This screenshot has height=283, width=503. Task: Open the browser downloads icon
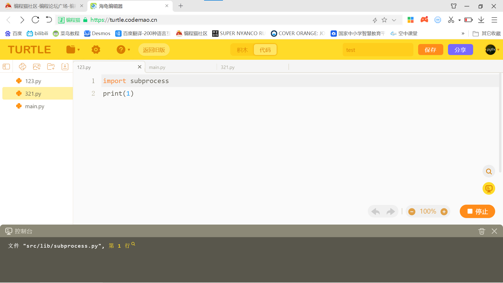(x=481, y=20)
